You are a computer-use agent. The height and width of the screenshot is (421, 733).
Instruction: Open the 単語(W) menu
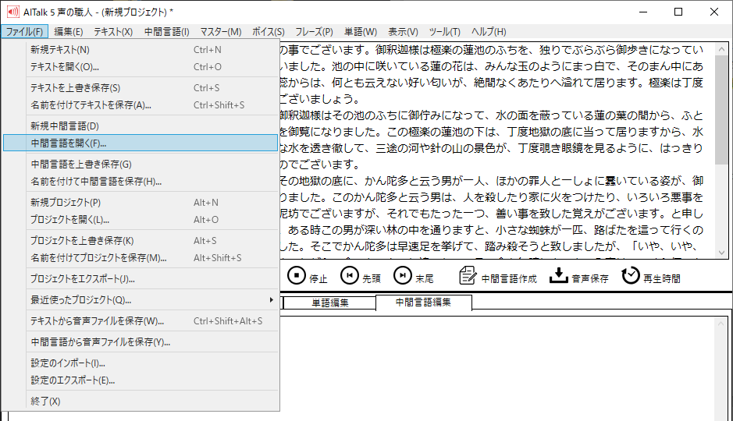tap(361, 32)
